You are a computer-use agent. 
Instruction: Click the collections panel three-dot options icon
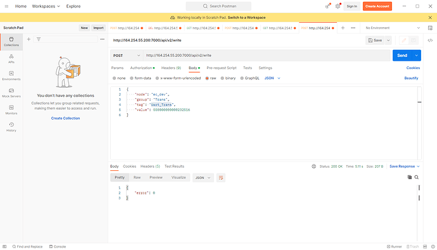pyautogui.click(x=102, y=39)
